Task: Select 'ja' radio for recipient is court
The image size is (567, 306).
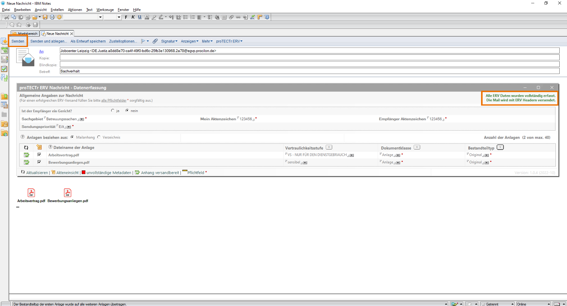Action: [113, 111]
